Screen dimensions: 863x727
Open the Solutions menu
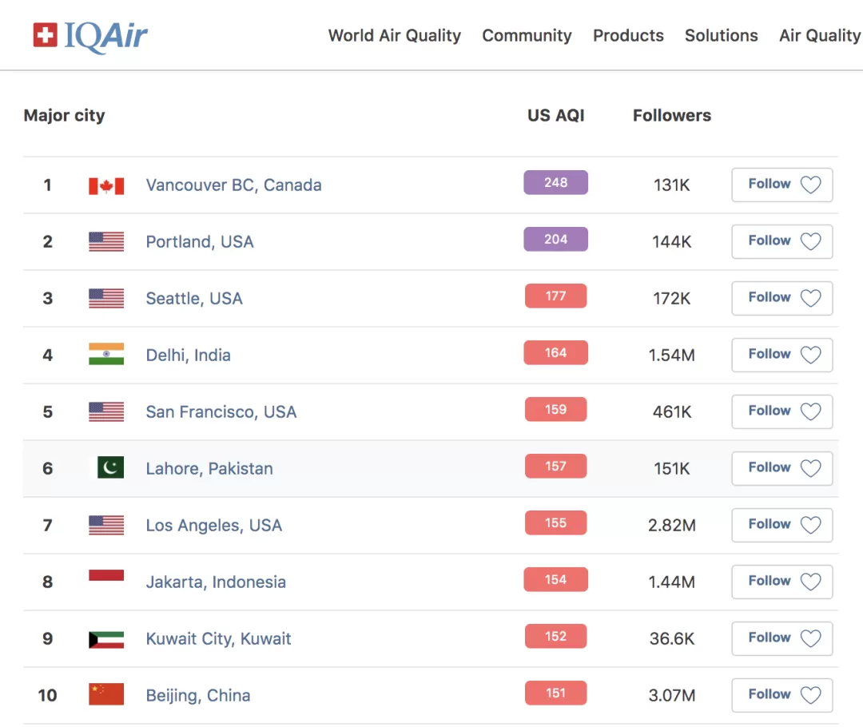[x=721, y=35]
